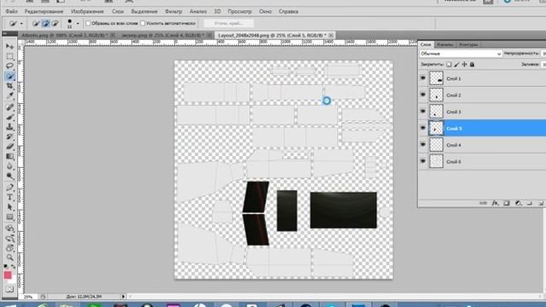The width and height of the screenshot is (546, 307).
Task: Select the Zoom tool
Action: point(9,258)
